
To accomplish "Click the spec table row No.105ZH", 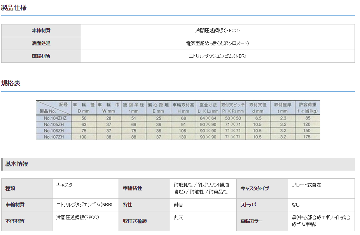I will [x=178, y=124].
